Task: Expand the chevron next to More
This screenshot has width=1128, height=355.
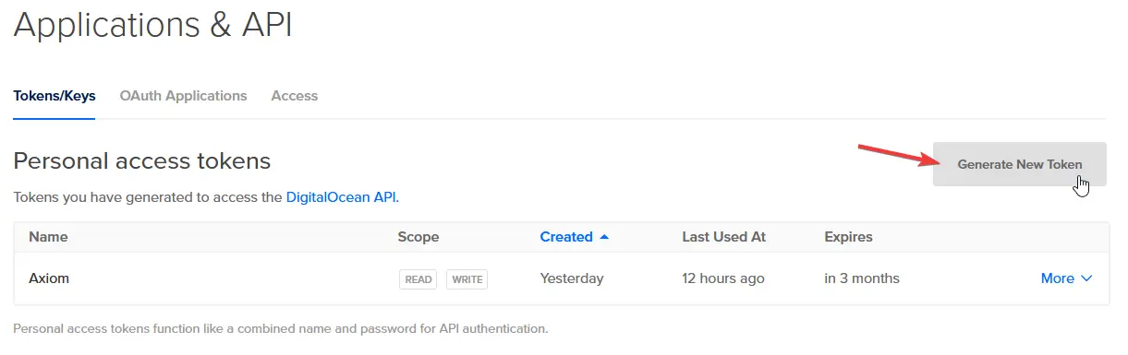Action: click(1086, 278)
